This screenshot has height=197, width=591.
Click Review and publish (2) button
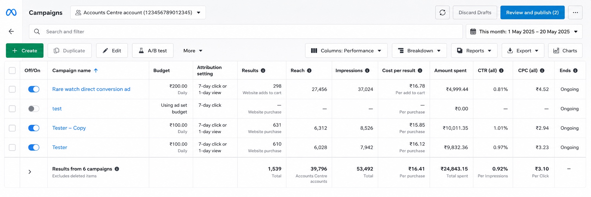tap(532, 13)
